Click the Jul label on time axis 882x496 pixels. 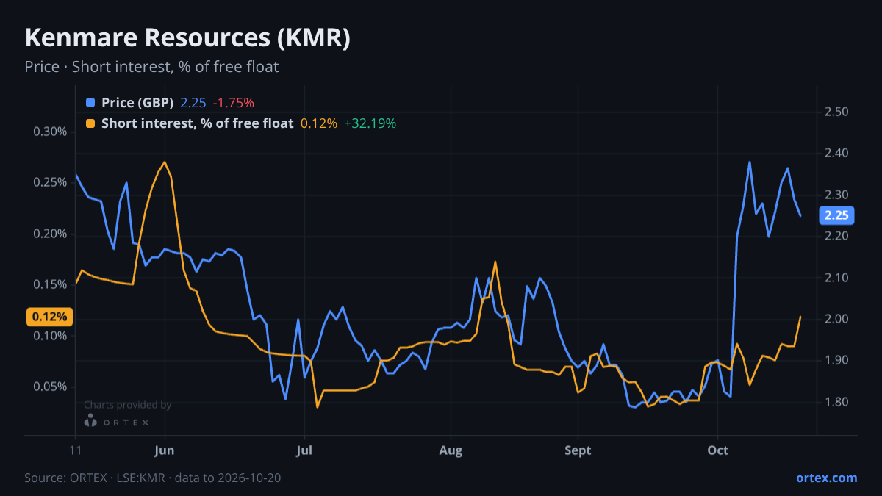click(x=304, y=450)
